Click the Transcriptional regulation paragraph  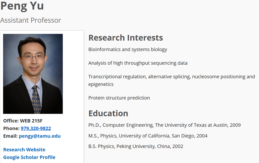tap(172, 80)
